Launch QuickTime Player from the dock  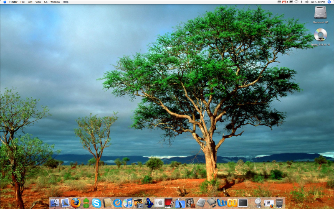point(118,203)
